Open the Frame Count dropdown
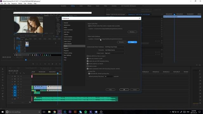Viewport: 203px width, 114px height. click(115, 53)
